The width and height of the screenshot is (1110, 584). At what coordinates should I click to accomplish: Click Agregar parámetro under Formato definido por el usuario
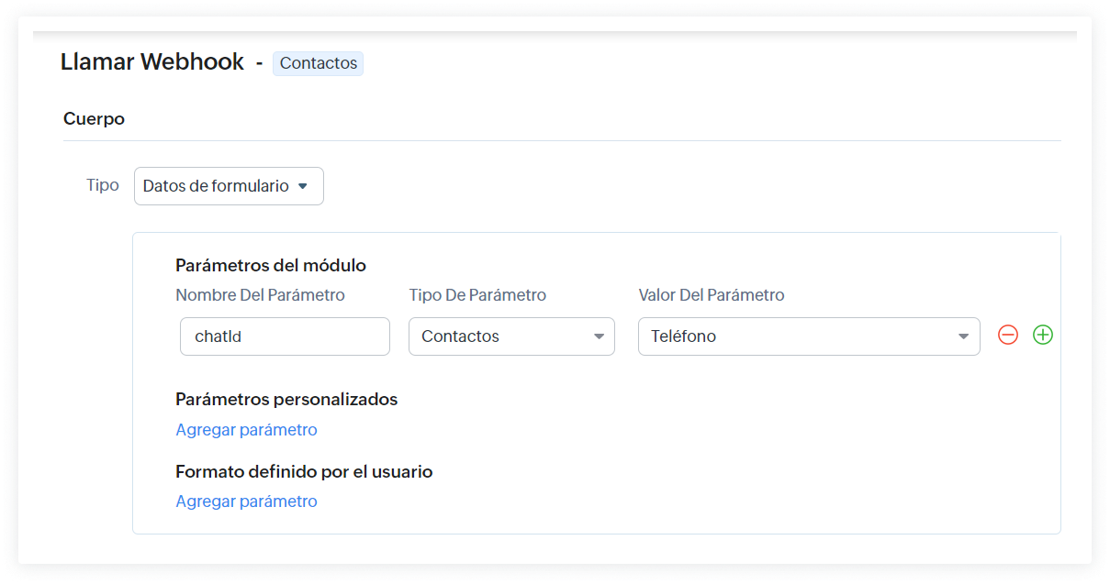[246, 501]
